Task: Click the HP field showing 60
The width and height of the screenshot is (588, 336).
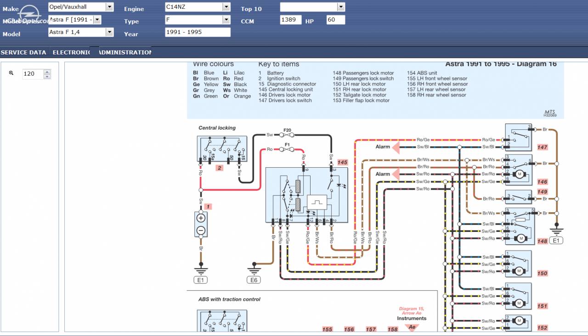Action: [x=336, y=20]
